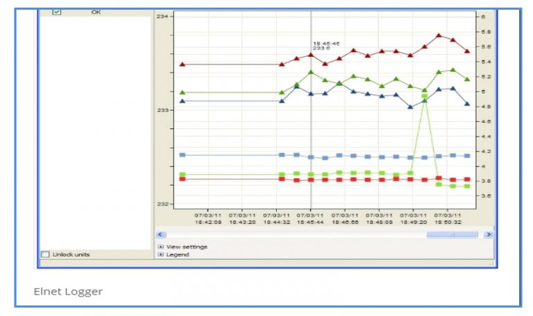
Task: Expand the View settings section
Action: 161,247
